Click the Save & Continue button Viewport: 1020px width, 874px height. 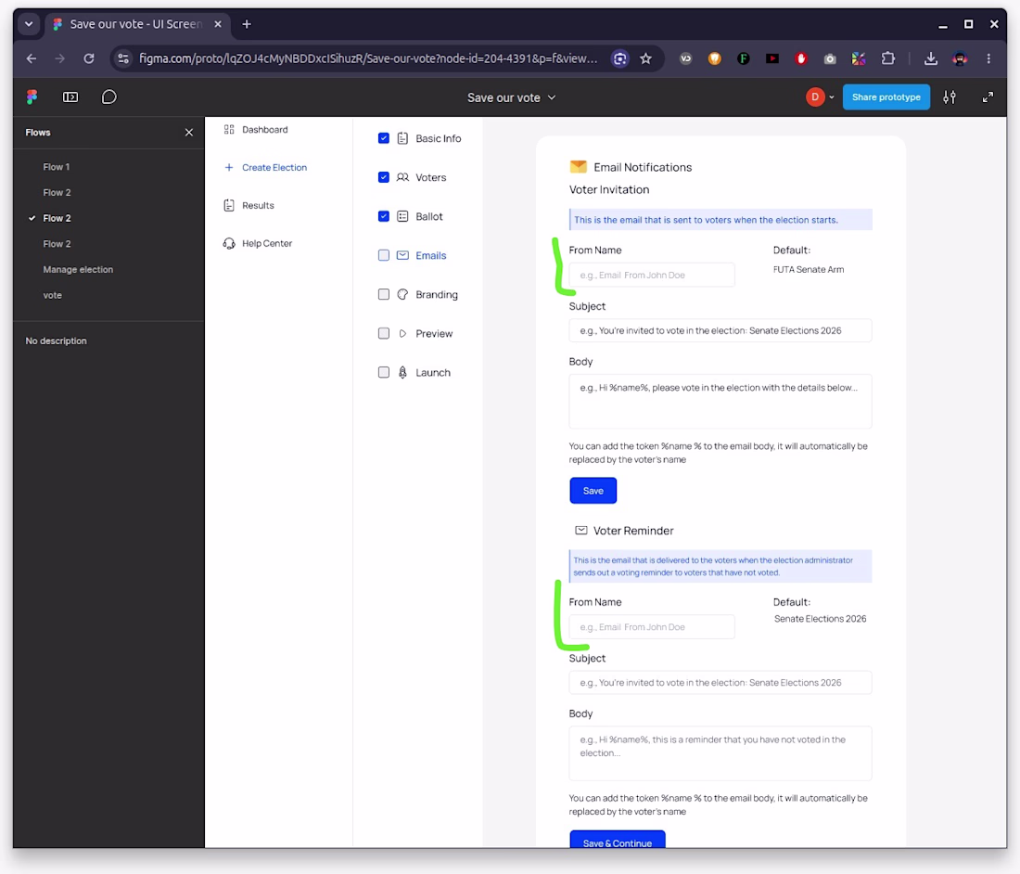click(618, 840)
